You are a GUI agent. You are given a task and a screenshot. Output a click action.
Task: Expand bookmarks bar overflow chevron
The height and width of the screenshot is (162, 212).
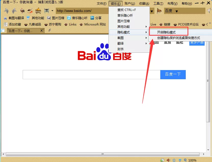[x=210, y=23]
